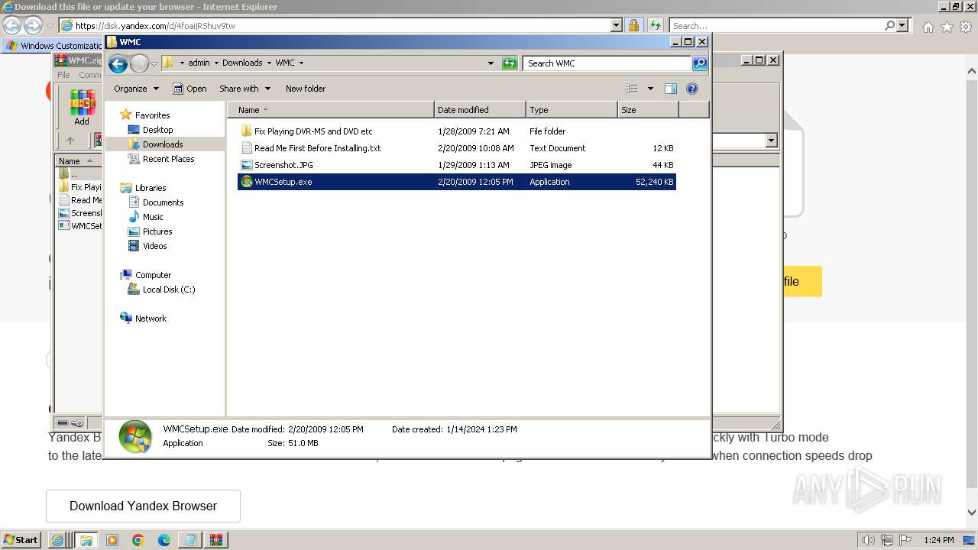978x550 pixels.
Task: Open Videos library
Action: (154, 246)
